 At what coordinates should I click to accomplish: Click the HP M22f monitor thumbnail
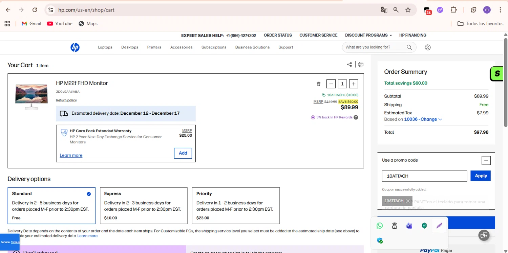(31, 96)
